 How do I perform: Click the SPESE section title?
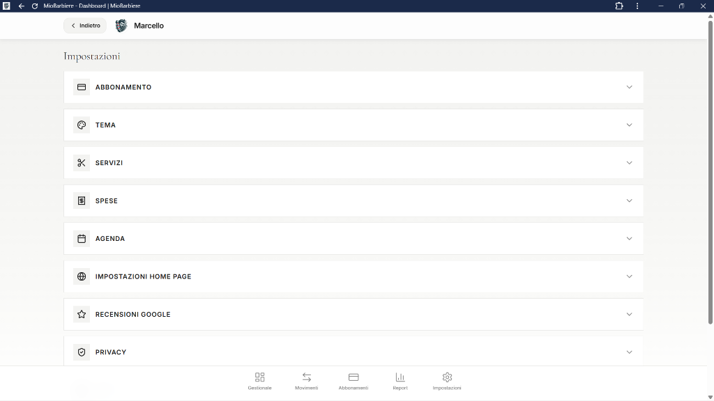(x=107, y=200)
